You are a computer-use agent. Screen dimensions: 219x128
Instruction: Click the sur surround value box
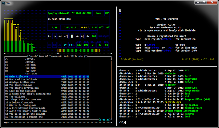pos(79,44)
